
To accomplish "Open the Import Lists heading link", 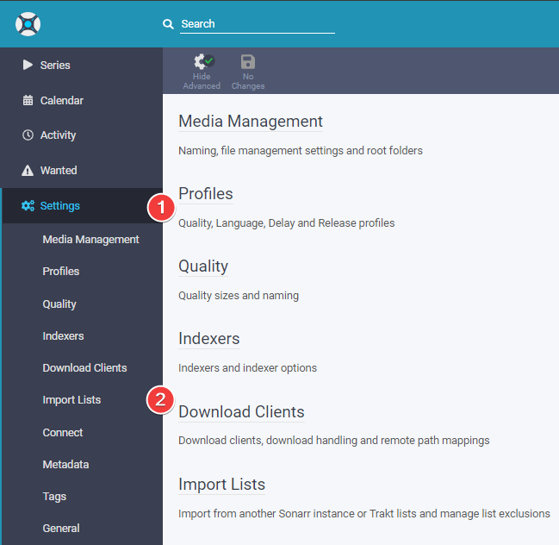I will click(221, 485).
